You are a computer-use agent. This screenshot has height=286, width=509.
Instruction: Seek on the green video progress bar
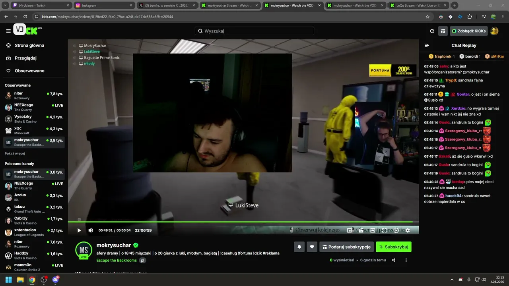click(243, 222)
